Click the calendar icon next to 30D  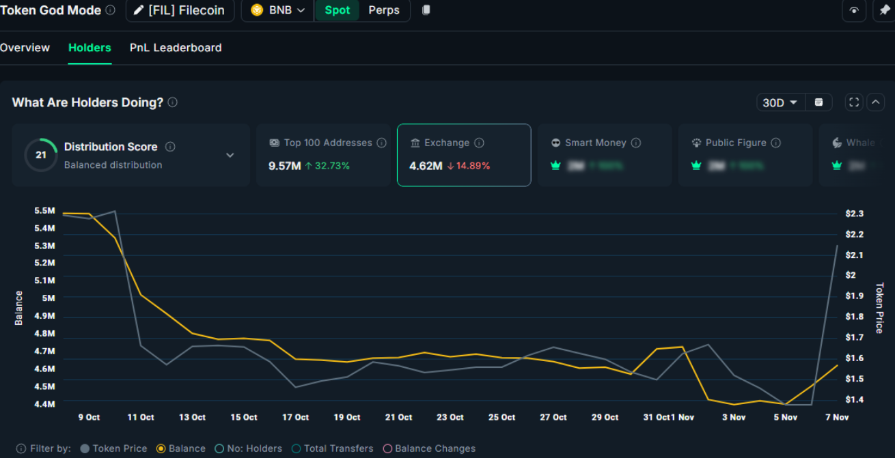click(x=818, y=102)
